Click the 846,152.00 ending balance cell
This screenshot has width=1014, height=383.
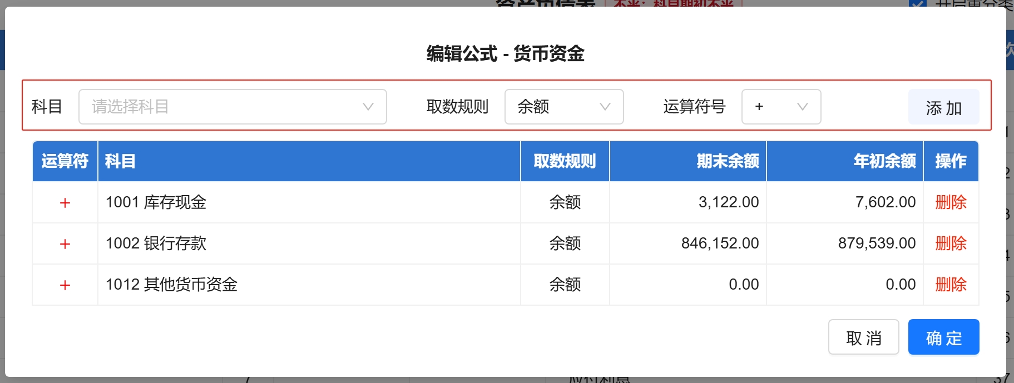pyautogui.click(x=720, y=243)
